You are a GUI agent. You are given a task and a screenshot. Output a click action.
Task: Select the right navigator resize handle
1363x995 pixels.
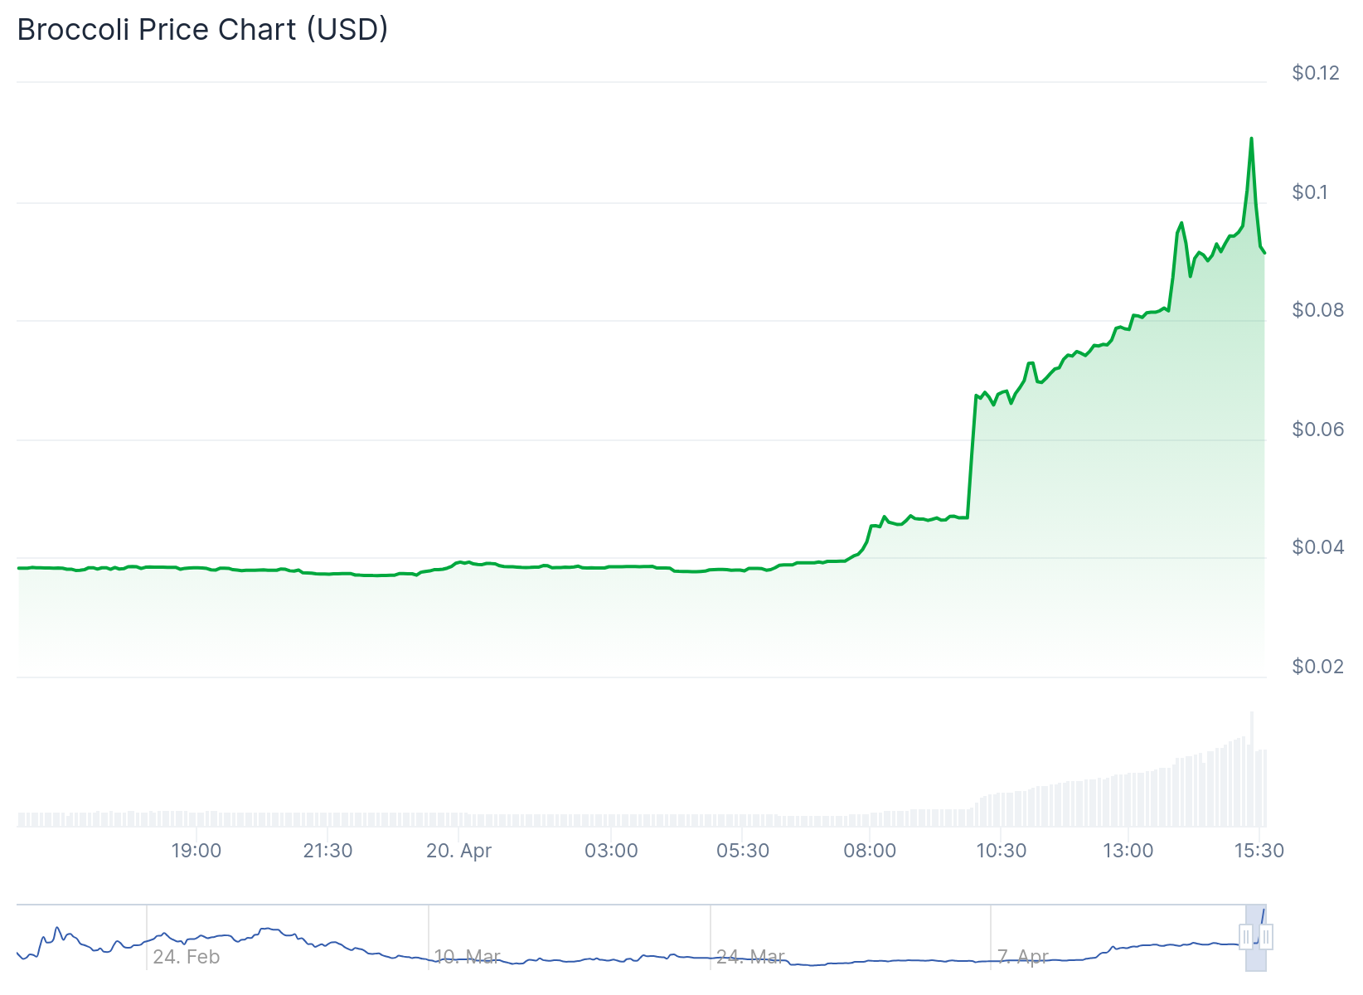1268,937
